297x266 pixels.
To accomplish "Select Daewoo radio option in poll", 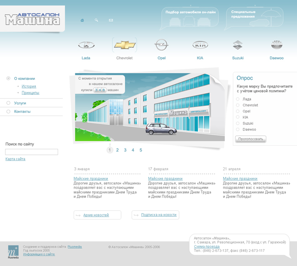I will point(238,129).
